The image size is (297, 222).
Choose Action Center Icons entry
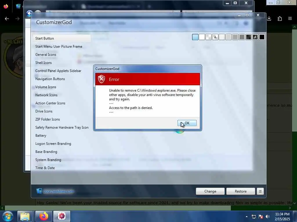click(x=50, y=103)
